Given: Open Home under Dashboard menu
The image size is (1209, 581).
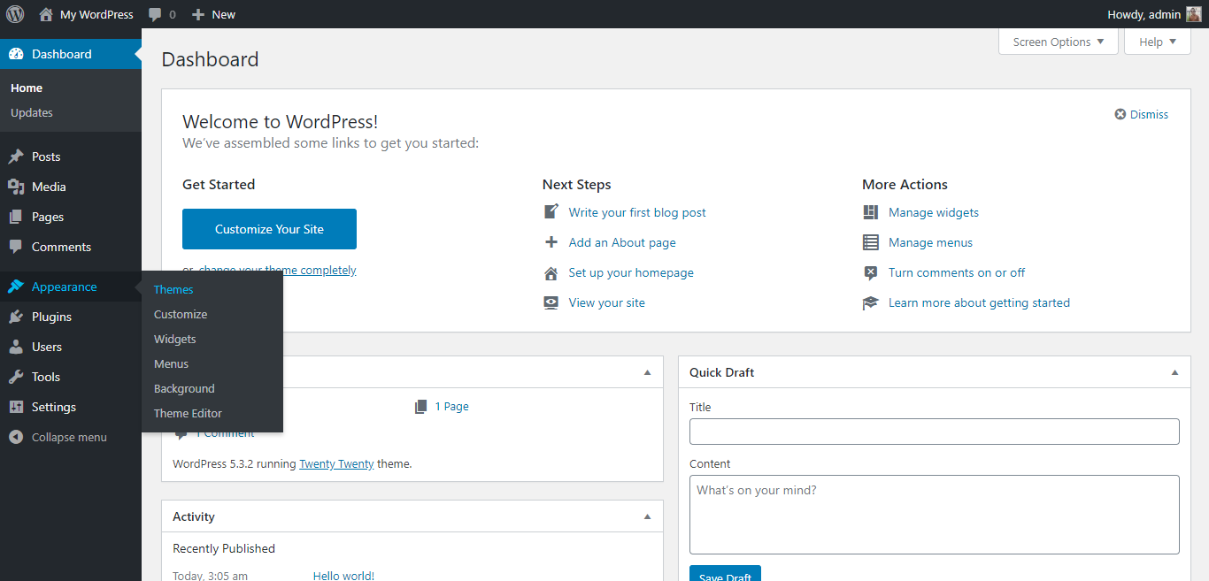Looking at the screenshot, I should [27, 88].
